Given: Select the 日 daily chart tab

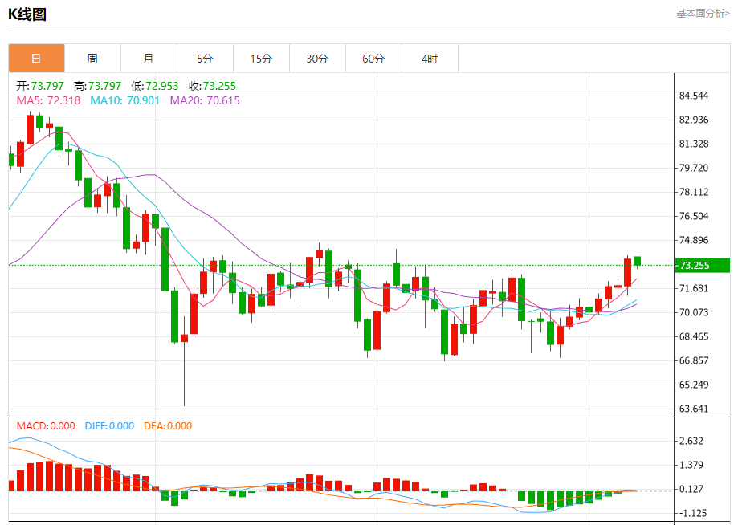Looking at the screenshot, I should (36, 59).
